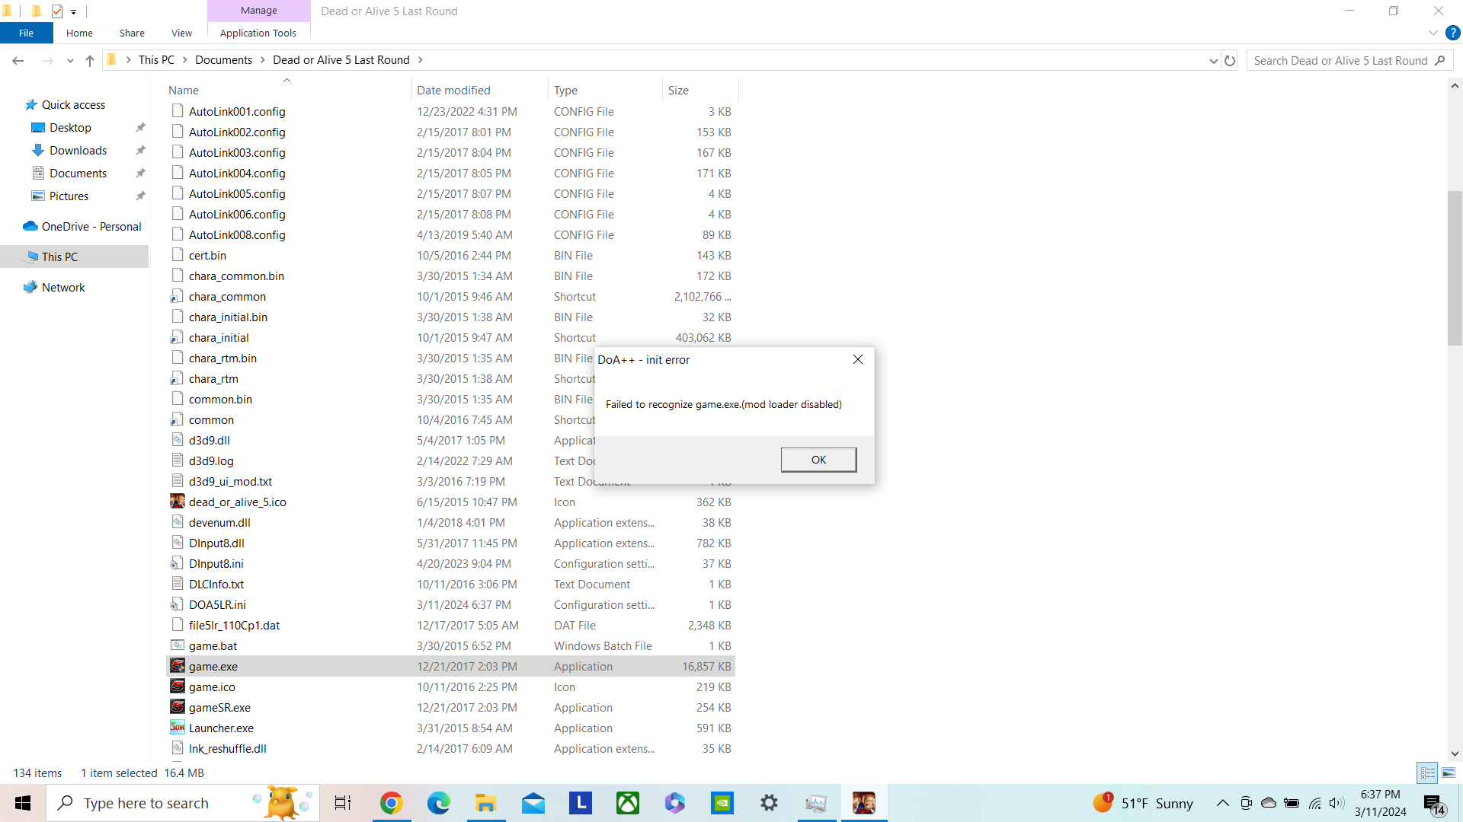
Task: Select the game.exe application icon
Action: click(x=178, y=666)
